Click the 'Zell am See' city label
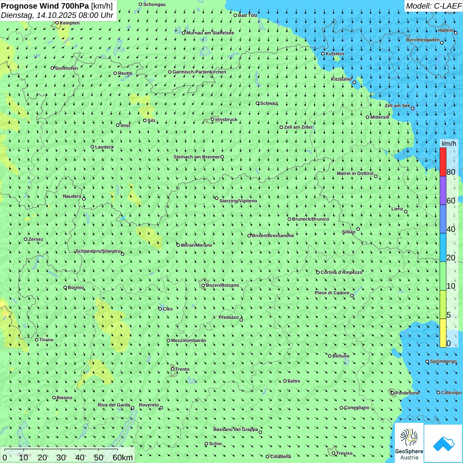The height and width of the screenshot is (463, 463). tap(397, 106)
